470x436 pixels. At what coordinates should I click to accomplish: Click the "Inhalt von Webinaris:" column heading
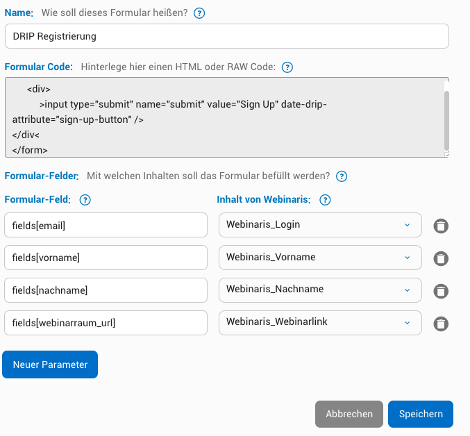tap(264, 199)
